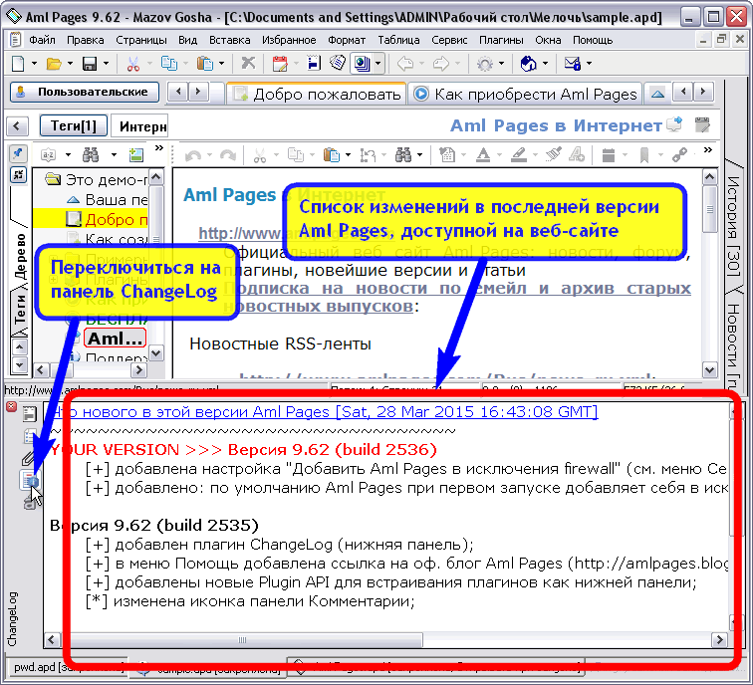Open dropdown arrow beside main toolbar Paste icon
This screenshot has width=753, height=685.
[x=221, y=63]
